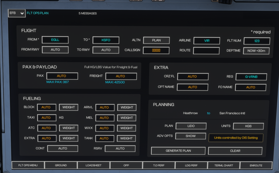Click the DEPTIME NOW +30m selector
This screenshot has height=173, width=279.
click(x=256, y=51)
